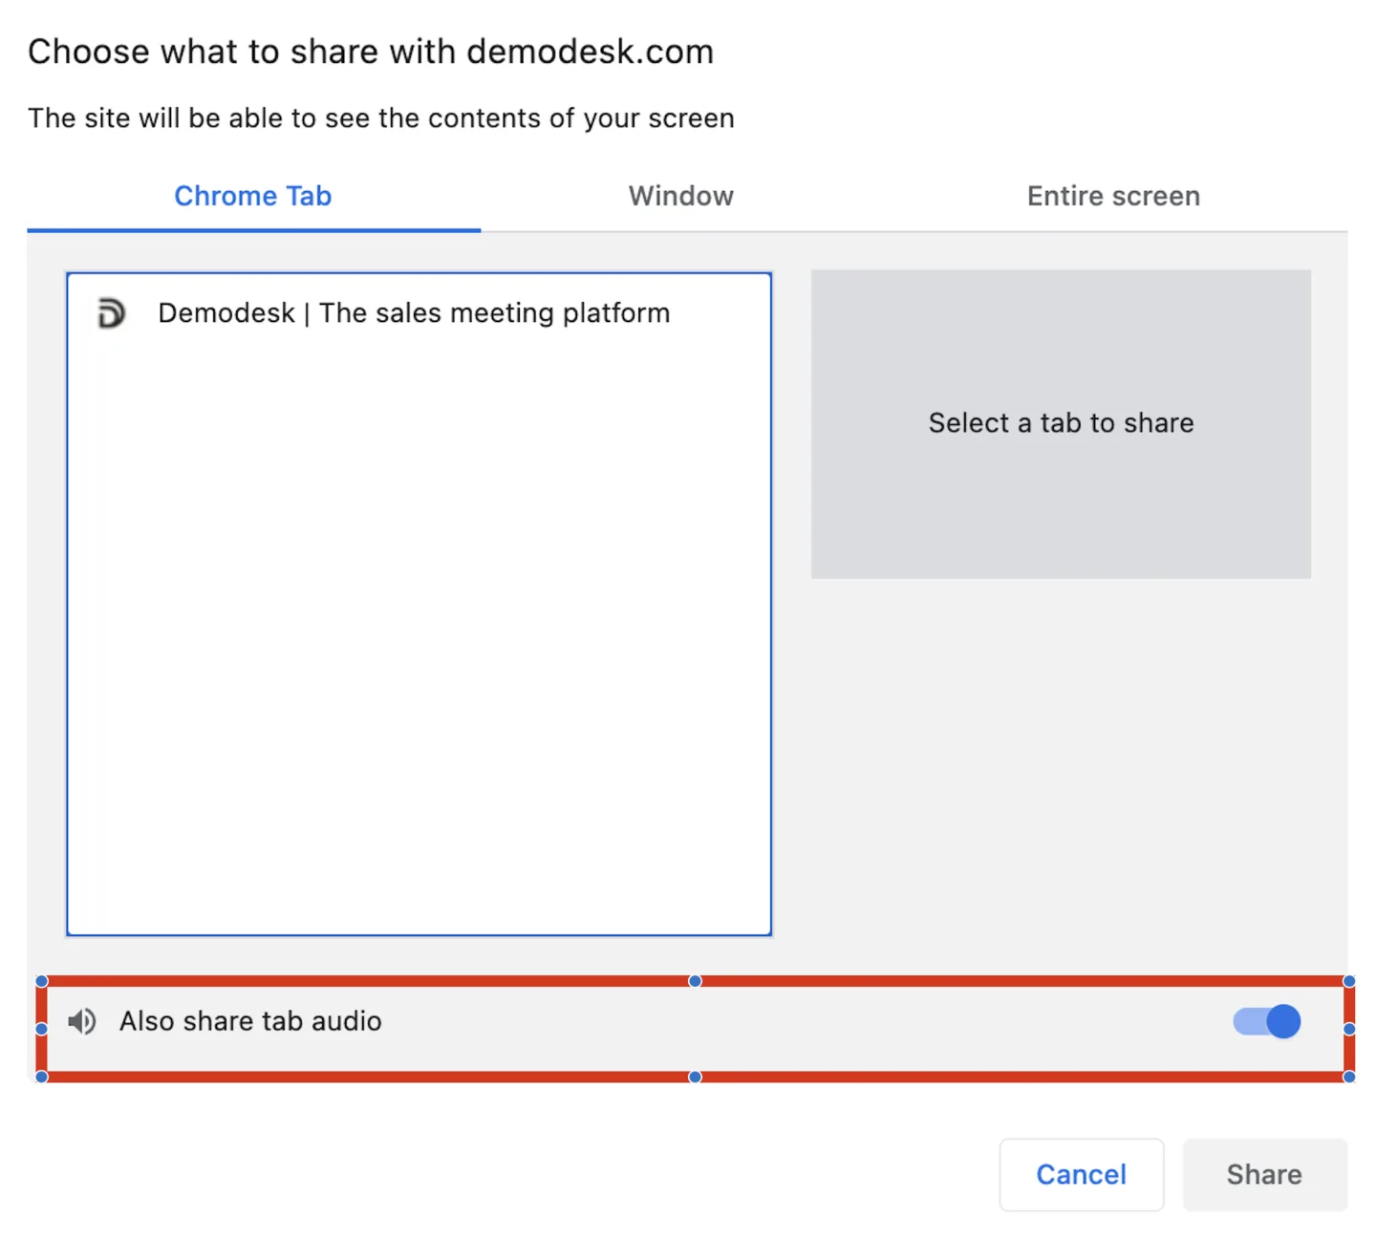Click the speaker audio icon

point(82,1021)
